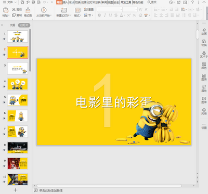The height and width of the screenshot is (194, 208).
Task: Collapse the slide panel with double chevron
Action: [2, 25]
